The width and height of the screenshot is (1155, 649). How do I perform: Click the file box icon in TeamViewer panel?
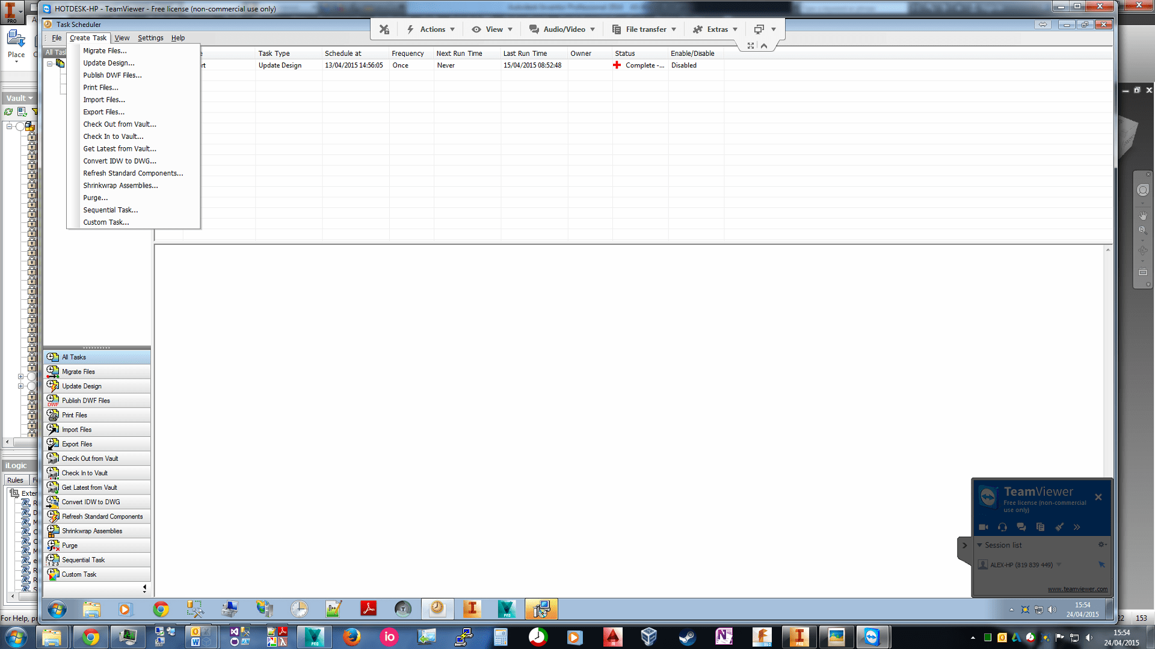tap(1040, 527)
